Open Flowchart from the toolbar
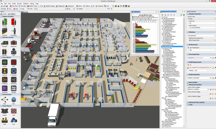Image resolution: width=216 pixels, height=129 pixels. point(22,6)
